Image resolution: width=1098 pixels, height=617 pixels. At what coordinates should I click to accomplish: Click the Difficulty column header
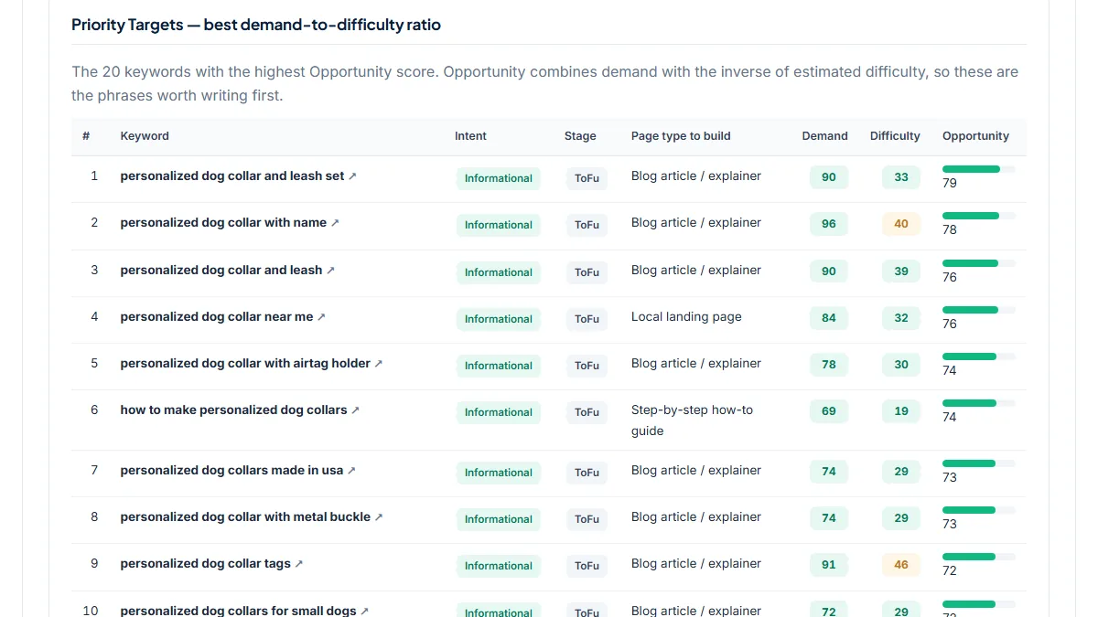tap(895, 136)
